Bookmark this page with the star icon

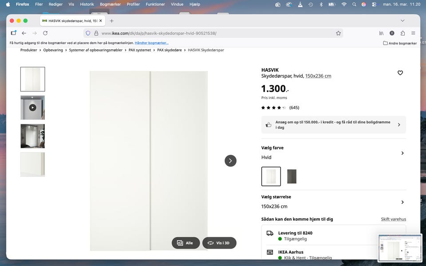[x=338, y=33]
